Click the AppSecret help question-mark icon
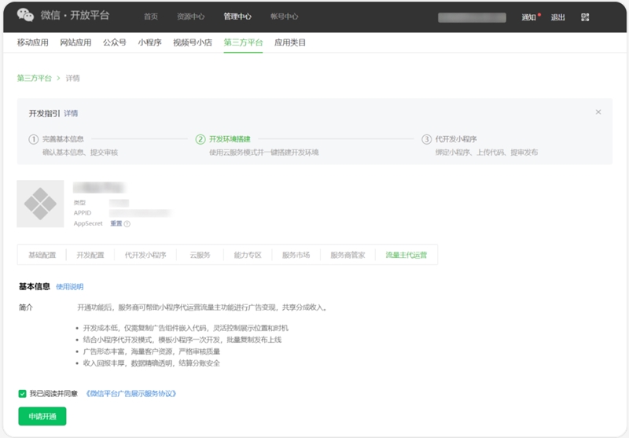The width and height of the screenshot is (629, 438). (127, 223)
